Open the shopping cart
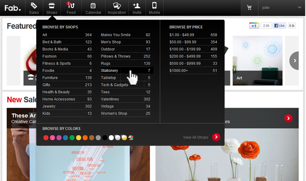Image resolution: width=306 pixels, height=181 pixels. point(249,8)
